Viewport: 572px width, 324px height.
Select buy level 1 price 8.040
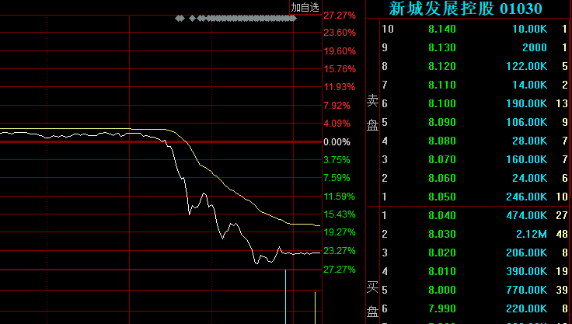pyautogui.click(x=441, y=215)
